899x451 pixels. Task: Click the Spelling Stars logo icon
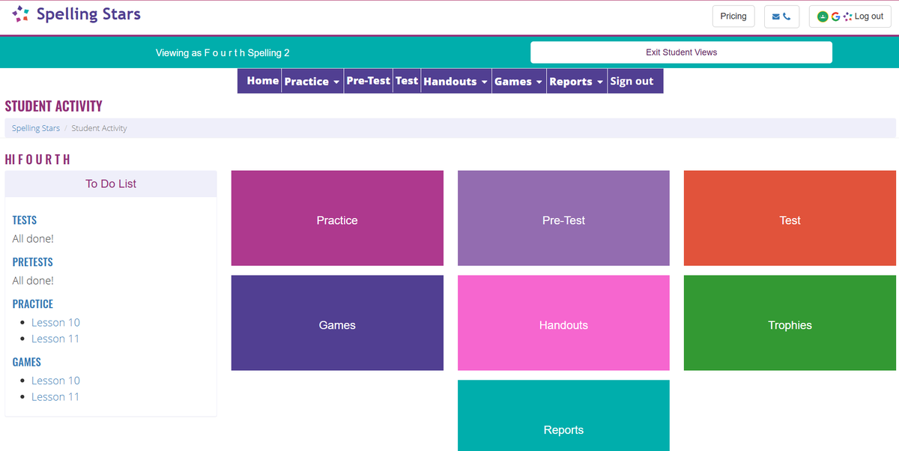click(21, 14)
